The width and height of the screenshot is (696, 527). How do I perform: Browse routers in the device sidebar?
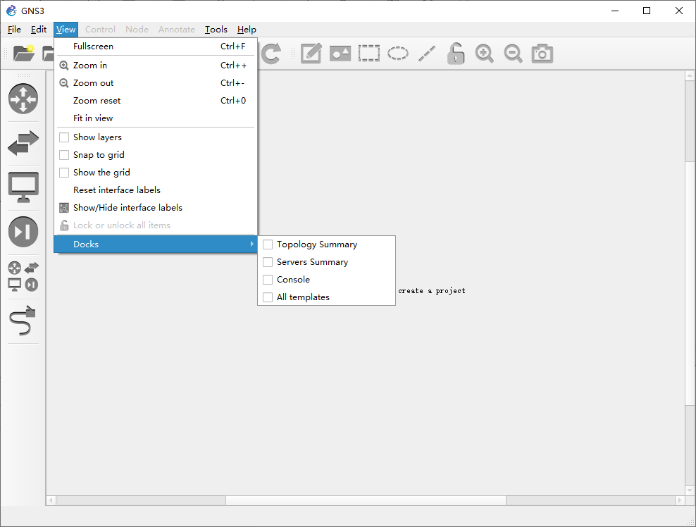[x=23, y=99]
